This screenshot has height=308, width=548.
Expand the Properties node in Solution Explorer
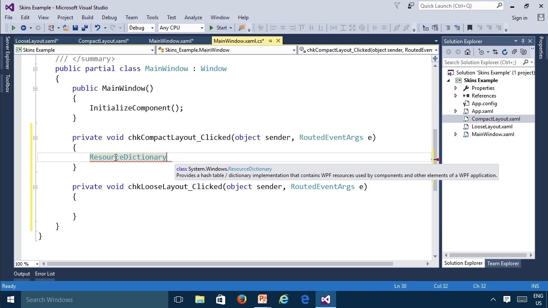456,88
